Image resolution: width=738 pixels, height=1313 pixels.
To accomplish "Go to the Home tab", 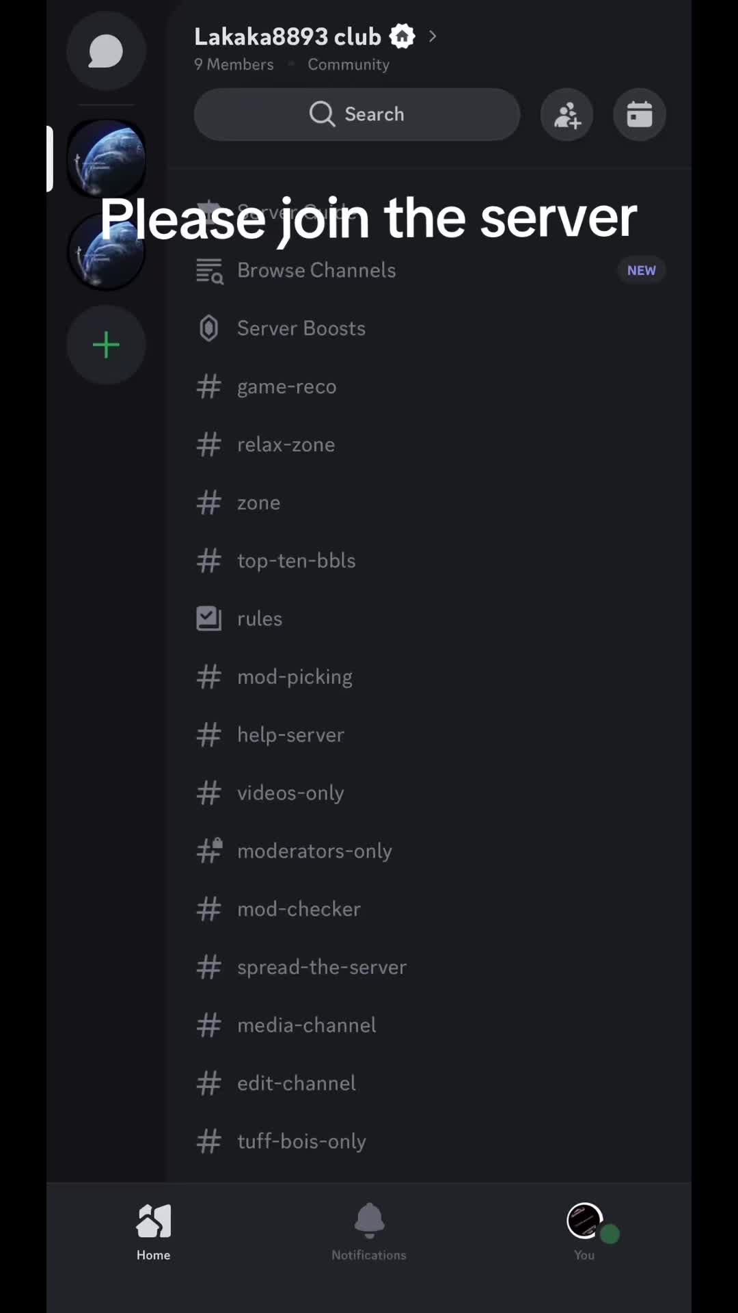I will [154, 1231].
